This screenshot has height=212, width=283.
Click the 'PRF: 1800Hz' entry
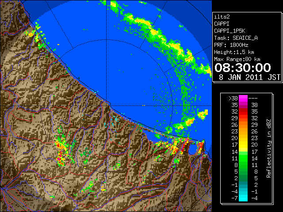coord(231,45)
